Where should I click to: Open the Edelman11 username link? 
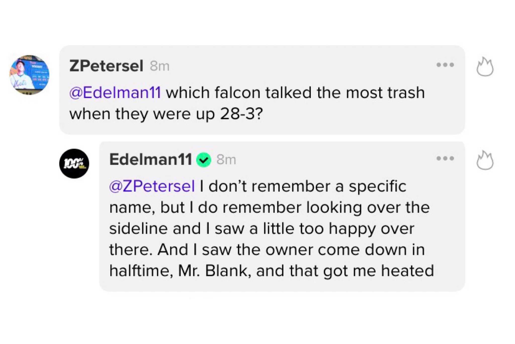tap(151, 159)
